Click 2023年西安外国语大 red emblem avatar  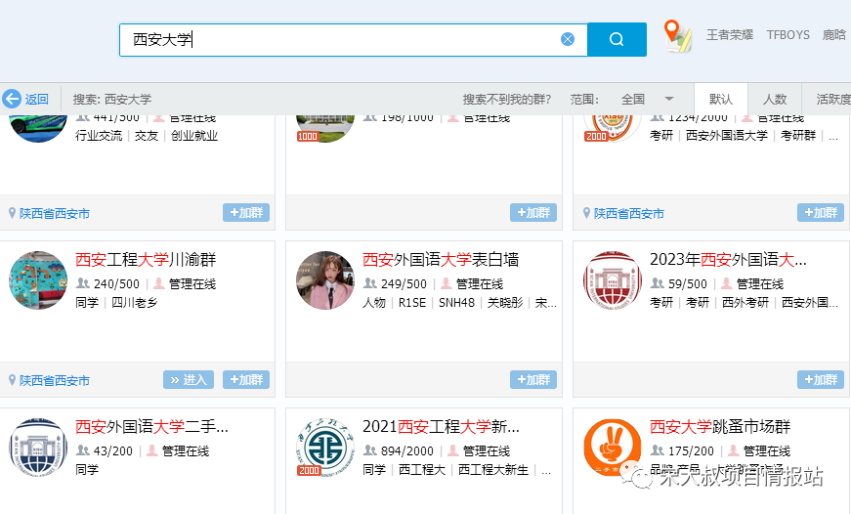point(613,280)
